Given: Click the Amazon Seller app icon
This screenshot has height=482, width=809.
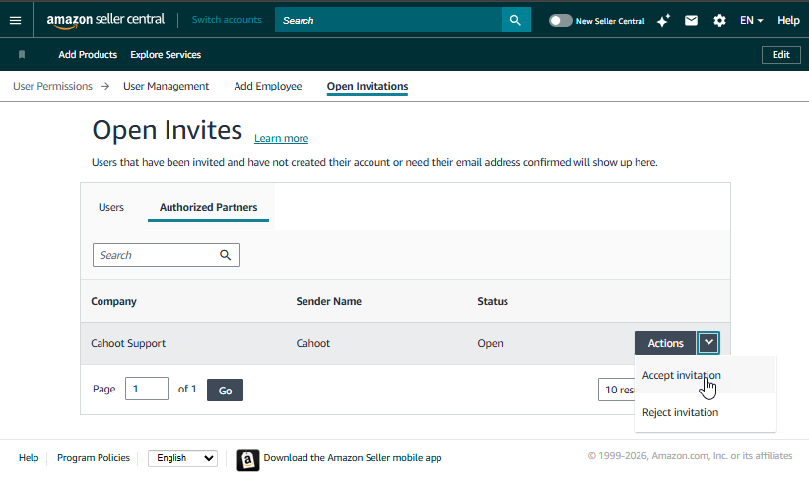Looking at the screenshot, I should point(248,459).
